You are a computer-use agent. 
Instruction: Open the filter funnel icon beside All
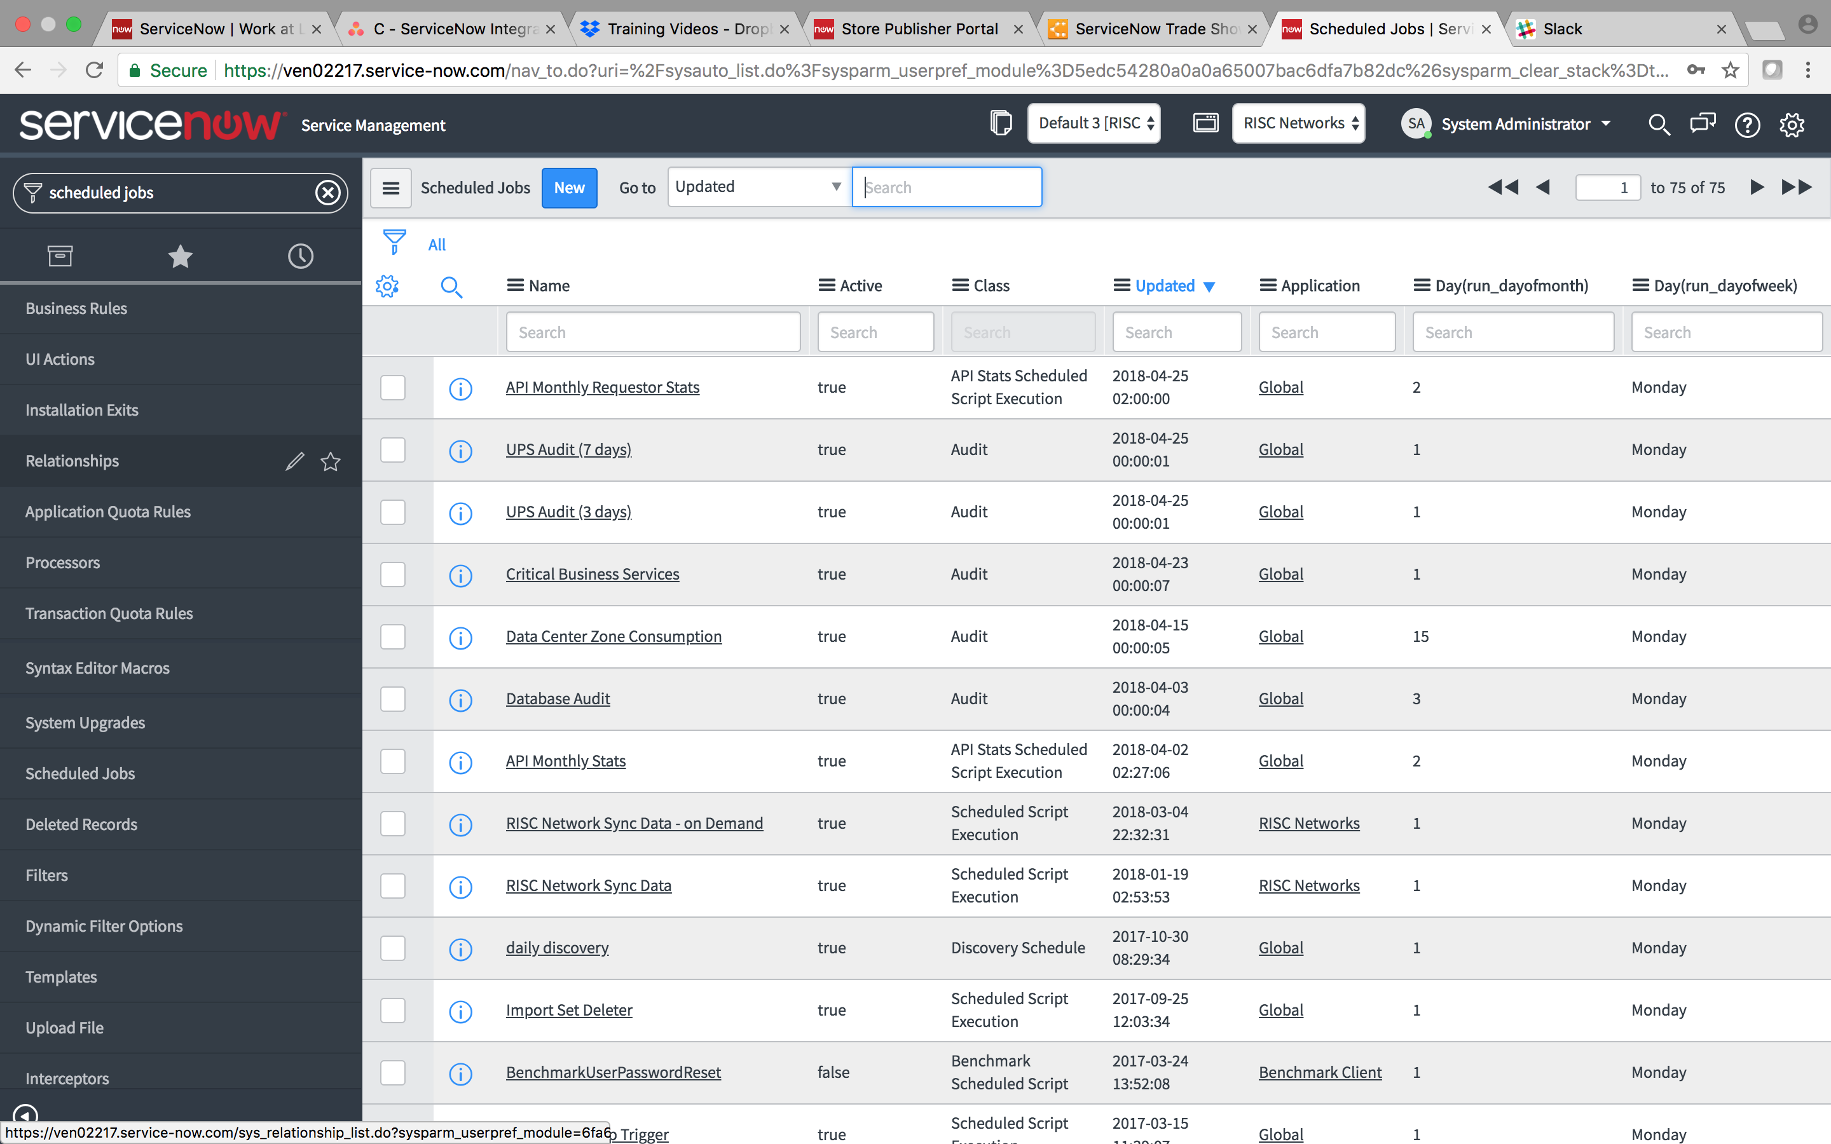394,242
